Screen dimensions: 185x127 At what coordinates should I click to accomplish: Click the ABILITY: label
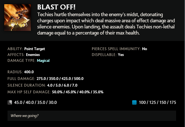coord(15,49)
